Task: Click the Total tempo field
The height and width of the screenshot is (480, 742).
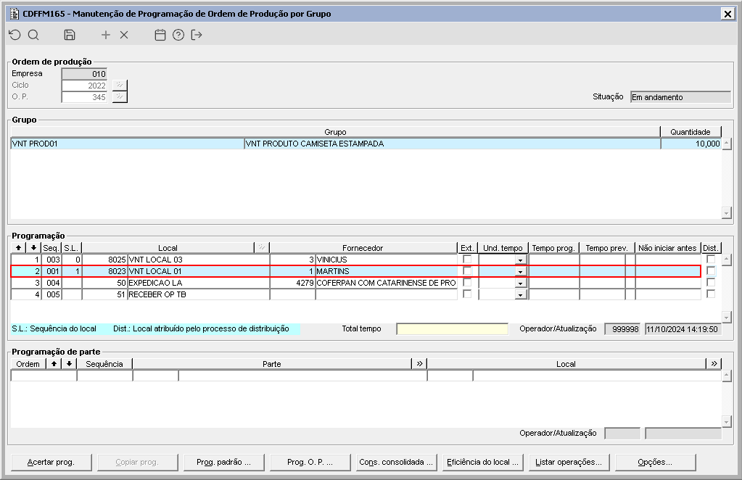Action: click(x=453, y=329)
